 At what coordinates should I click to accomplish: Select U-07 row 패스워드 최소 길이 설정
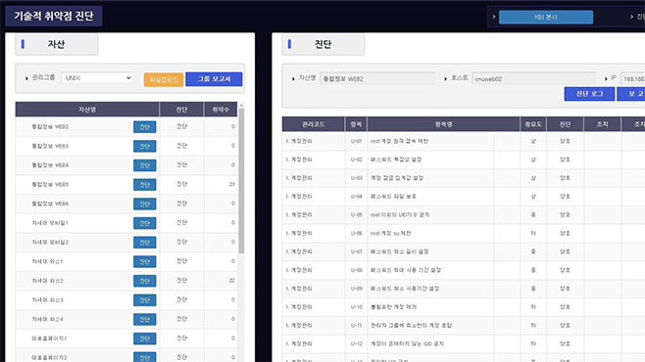(x=464, y=251)
